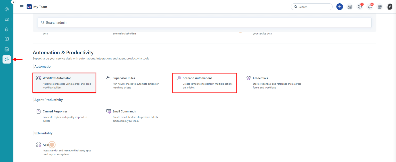Click the Search admin input field
The image size is (396, 162).
pos(204,23)
